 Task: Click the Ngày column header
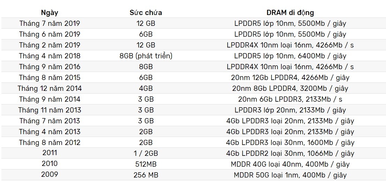(x=50, y=13)
